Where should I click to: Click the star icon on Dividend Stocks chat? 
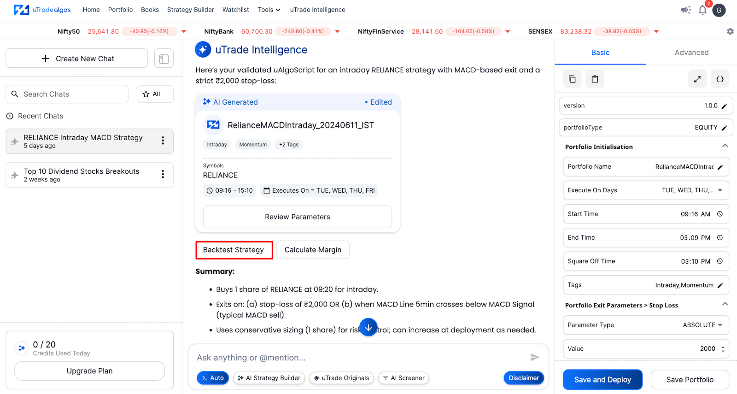(15, 175)
